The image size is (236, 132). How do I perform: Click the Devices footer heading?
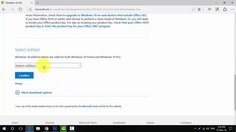point(50,122)
